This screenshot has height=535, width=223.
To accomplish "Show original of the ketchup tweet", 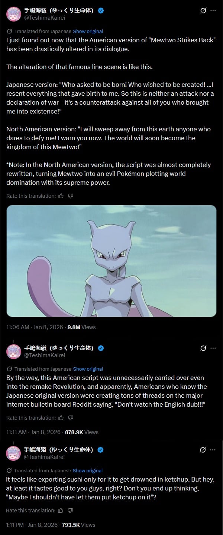I will point(88,471).
